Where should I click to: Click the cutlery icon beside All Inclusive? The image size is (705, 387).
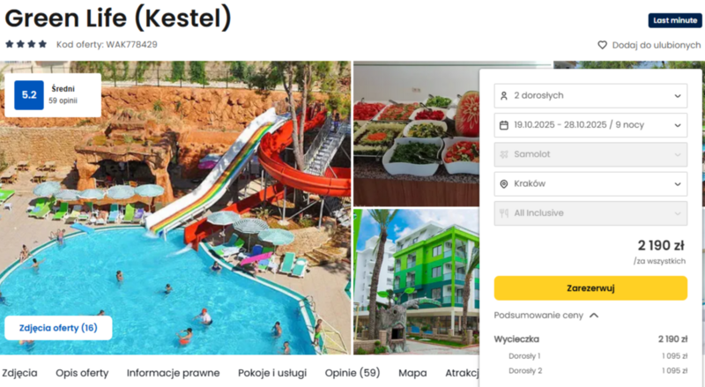click(x=503, y=213)
